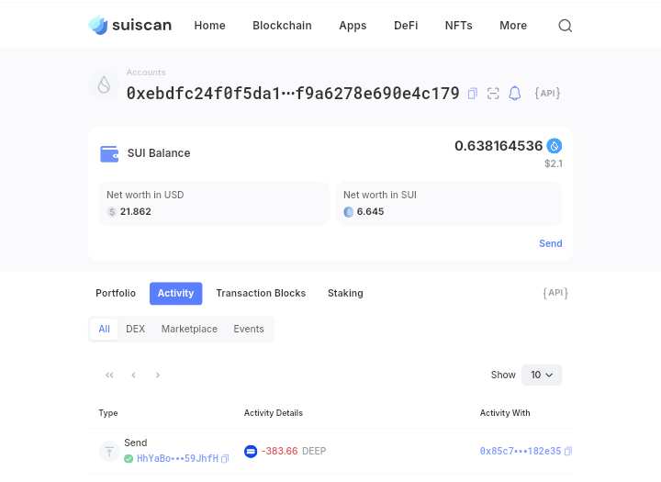Expand the Show 10 rows dropdown
The height and width of the screenshot is (482, 661).
(542, 375)
